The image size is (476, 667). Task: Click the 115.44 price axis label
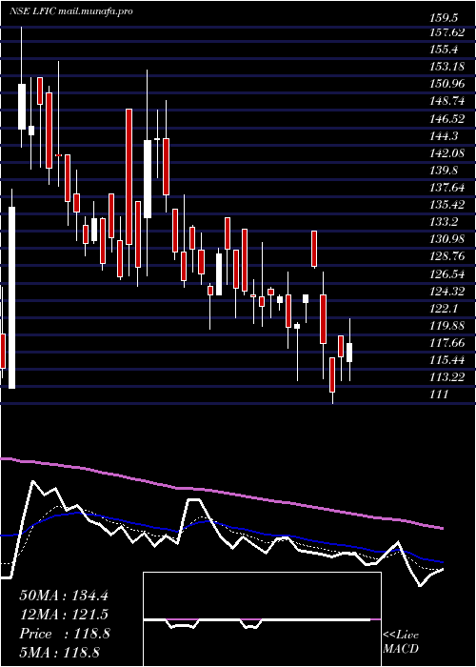click(447, 360)
